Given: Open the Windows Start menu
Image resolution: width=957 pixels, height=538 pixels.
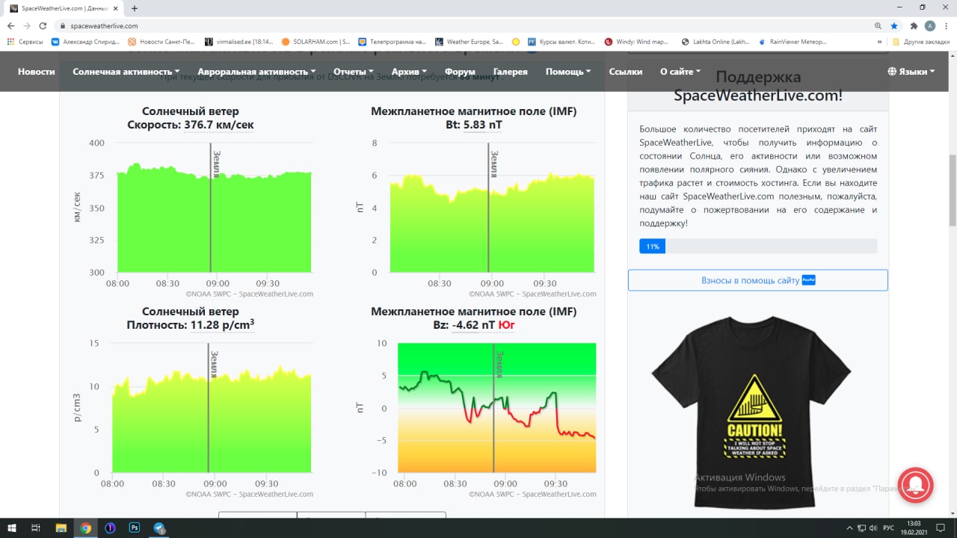Looking at the screenshot, I should pyautogui.click(x=11, y=528).
